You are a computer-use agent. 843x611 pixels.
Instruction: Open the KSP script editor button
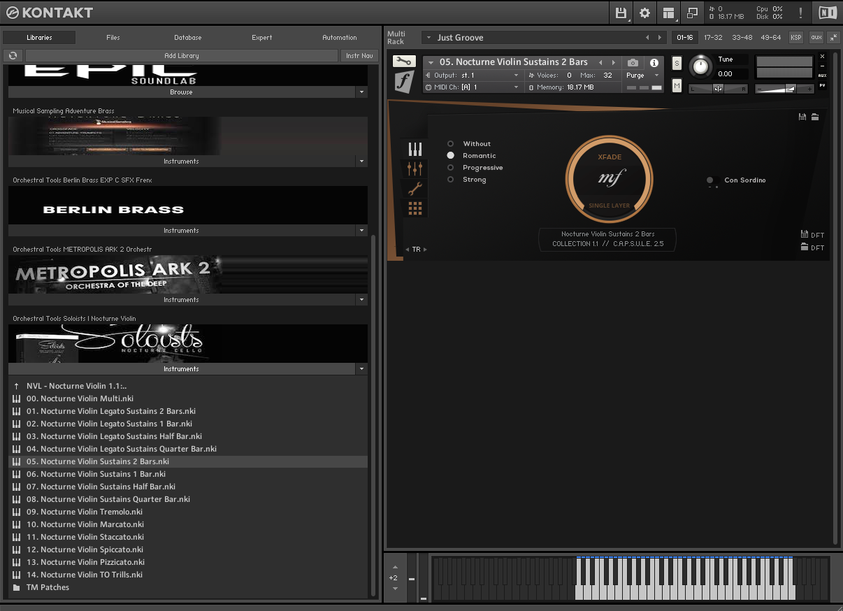pyautogui.click(x=796, y=38)
